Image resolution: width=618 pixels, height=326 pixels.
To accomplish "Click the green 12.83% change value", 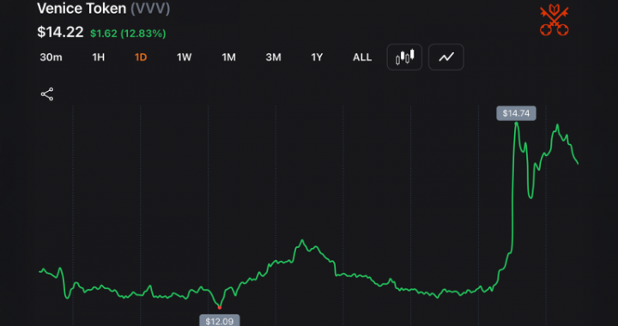I will (x=143, y=33).
